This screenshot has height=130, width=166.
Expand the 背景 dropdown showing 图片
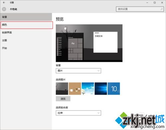(78, 71)
